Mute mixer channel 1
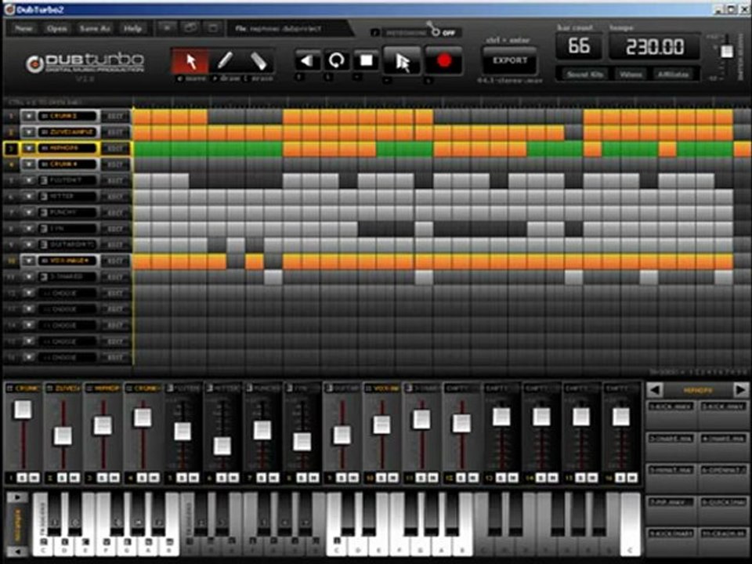Image resolution: width=752 pixels, height=564 pixels. point(34,478)
